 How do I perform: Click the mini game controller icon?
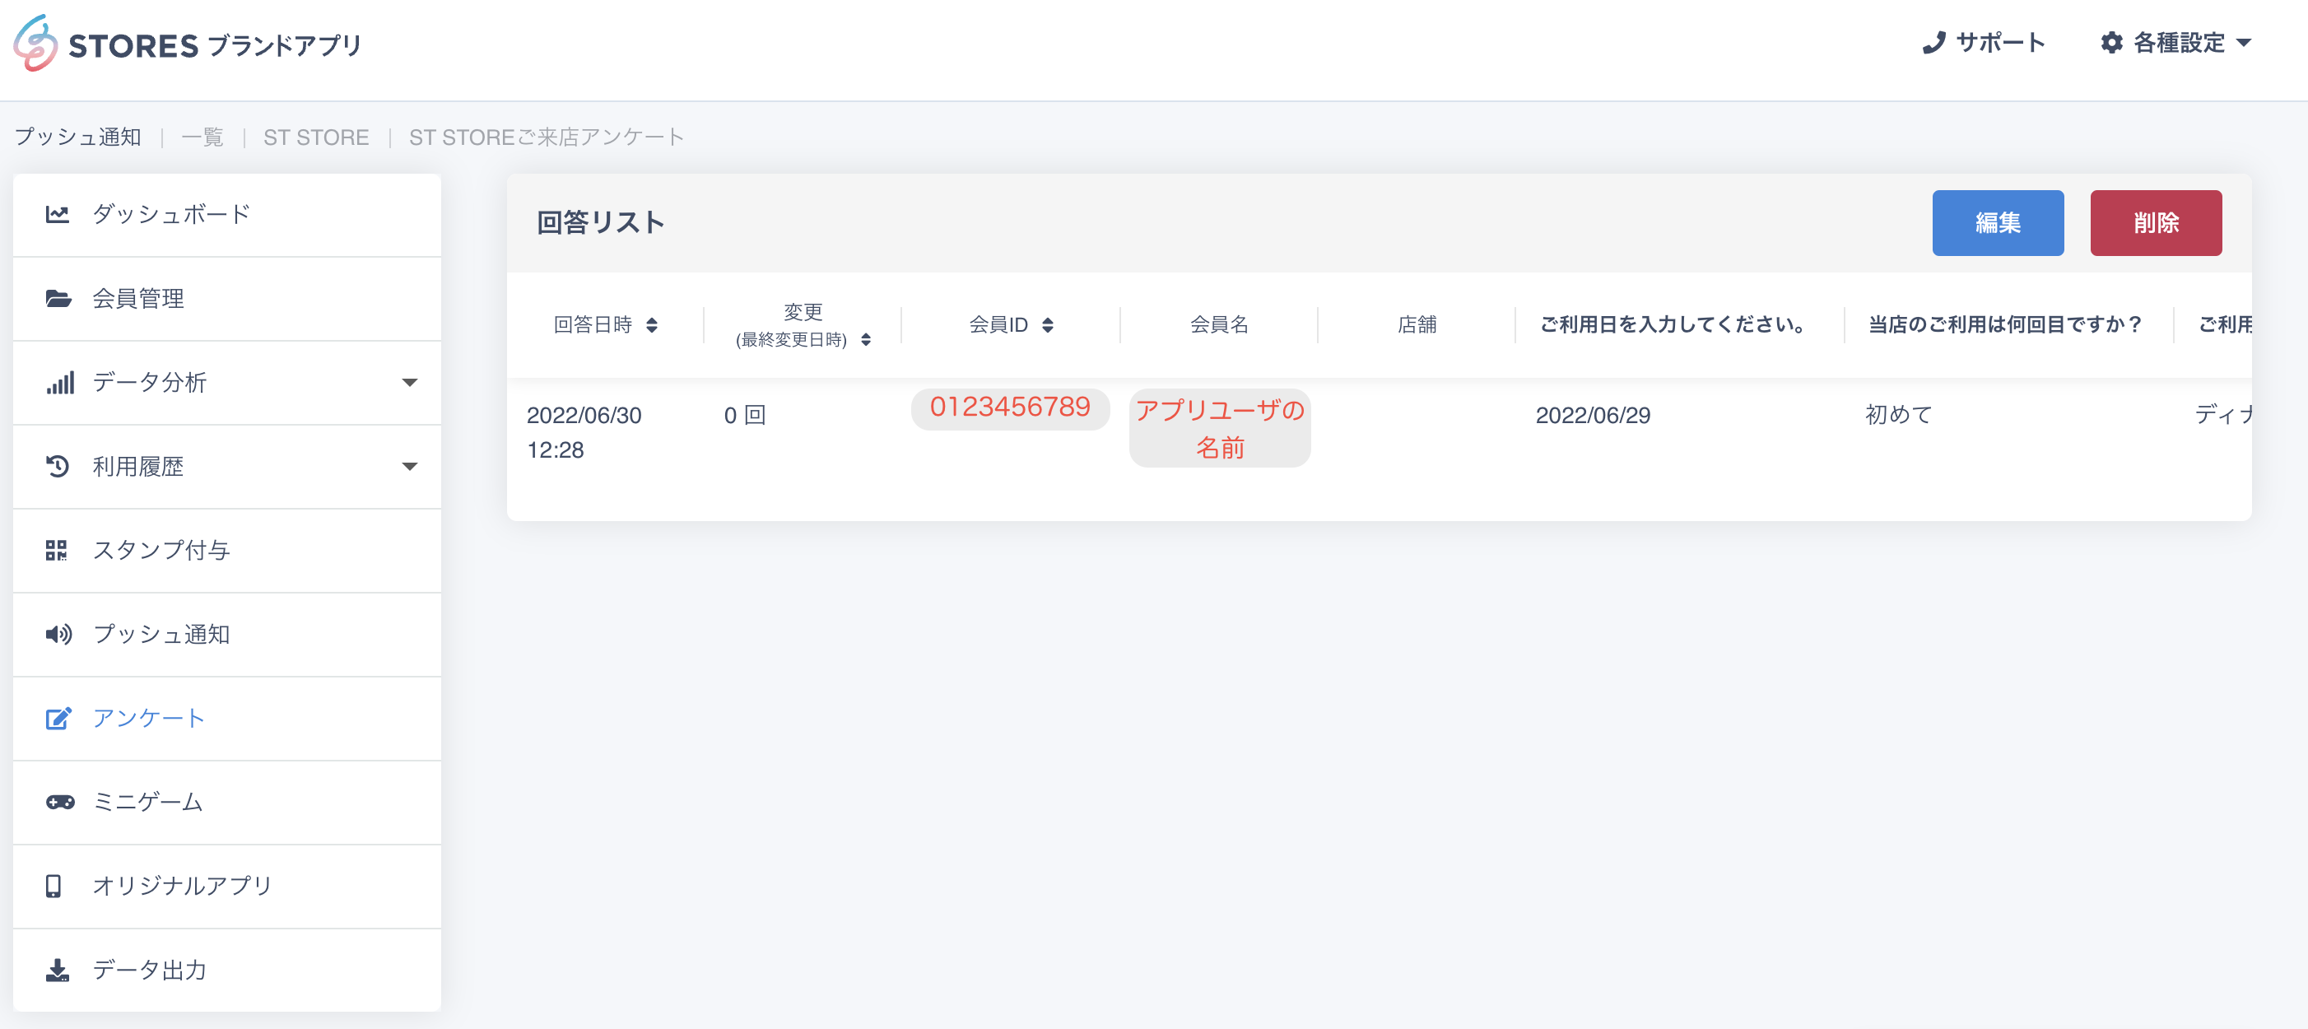coord(60,803)
